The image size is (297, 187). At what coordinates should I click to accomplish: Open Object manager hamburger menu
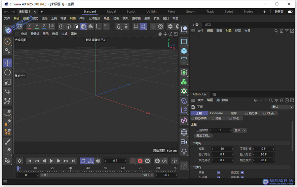coord(193,31)
